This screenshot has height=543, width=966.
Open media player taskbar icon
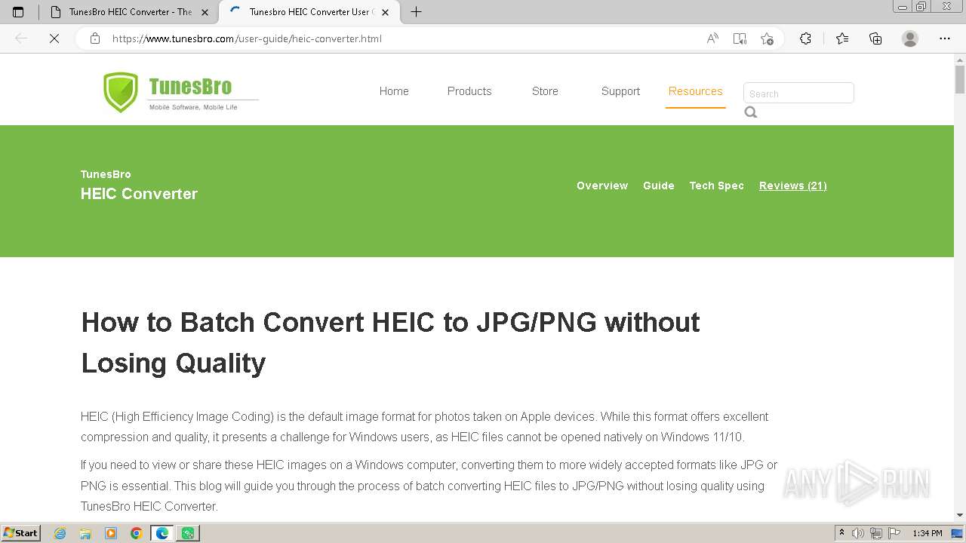[111, 533]
